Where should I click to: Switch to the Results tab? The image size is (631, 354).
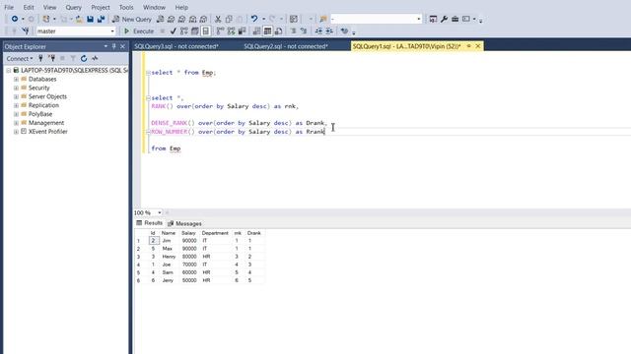149,223
